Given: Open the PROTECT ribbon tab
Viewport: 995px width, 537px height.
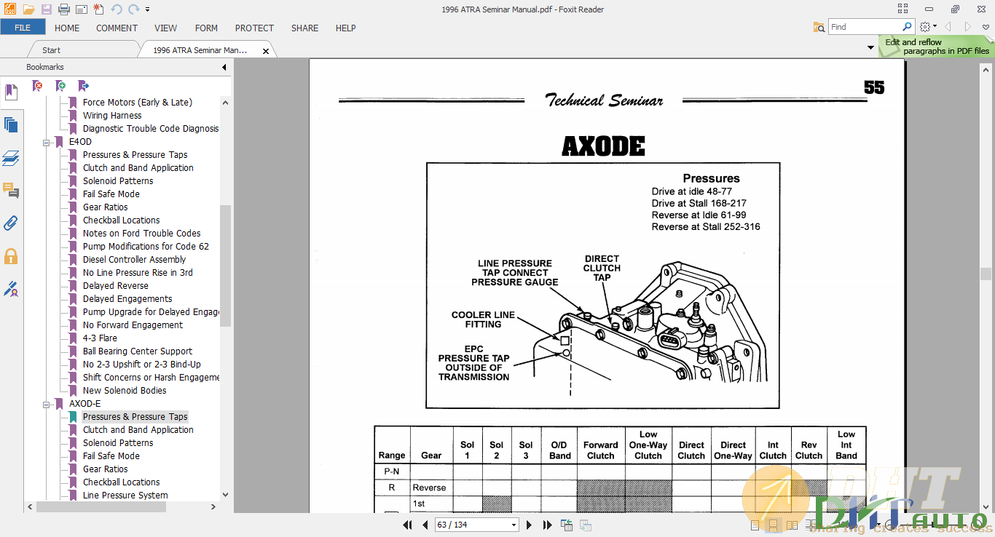Looking at the screenshot, I should pos(254,28).
